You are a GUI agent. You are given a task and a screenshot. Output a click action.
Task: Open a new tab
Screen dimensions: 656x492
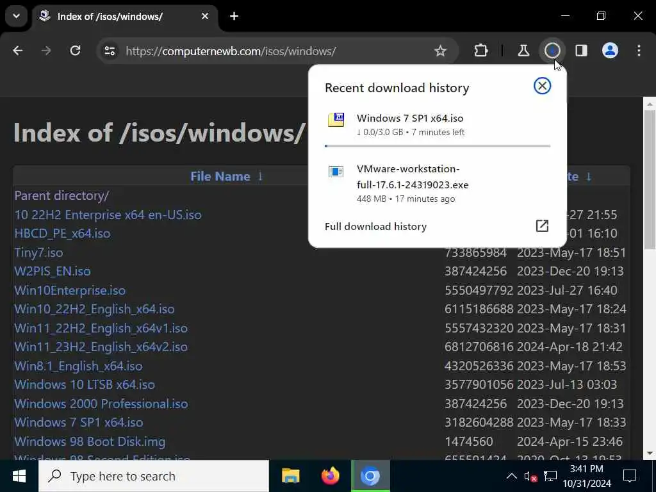[x=234, y=16]
